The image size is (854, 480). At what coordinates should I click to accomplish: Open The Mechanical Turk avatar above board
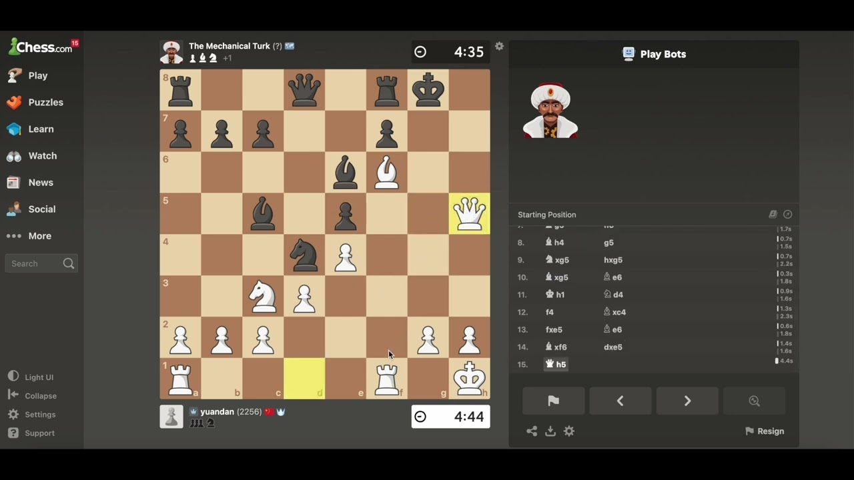point(171,52)
